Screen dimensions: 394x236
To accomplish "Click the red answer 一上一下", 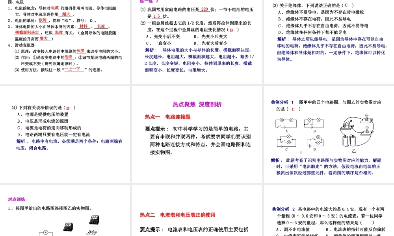I will click(x=72, y=69).
